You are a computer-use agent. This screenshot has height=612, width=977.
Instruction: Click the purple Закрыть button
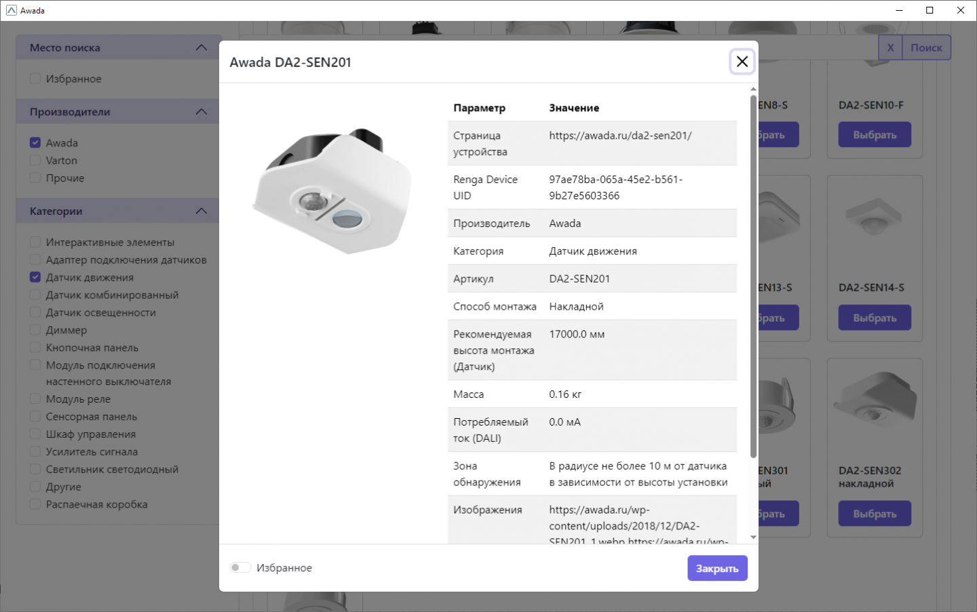click(x=717, y=568)
